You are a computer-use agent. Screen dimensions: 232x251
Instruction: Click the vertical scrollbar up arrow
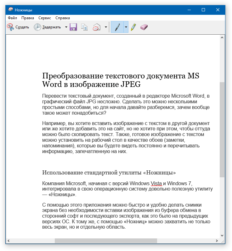pyautogui.click(x=222, y=37)
